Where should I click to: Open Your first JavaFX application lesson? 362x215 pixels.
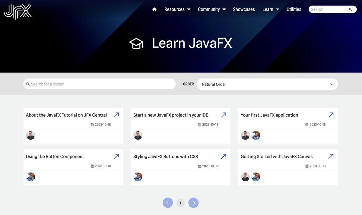(x=269, y=115)
